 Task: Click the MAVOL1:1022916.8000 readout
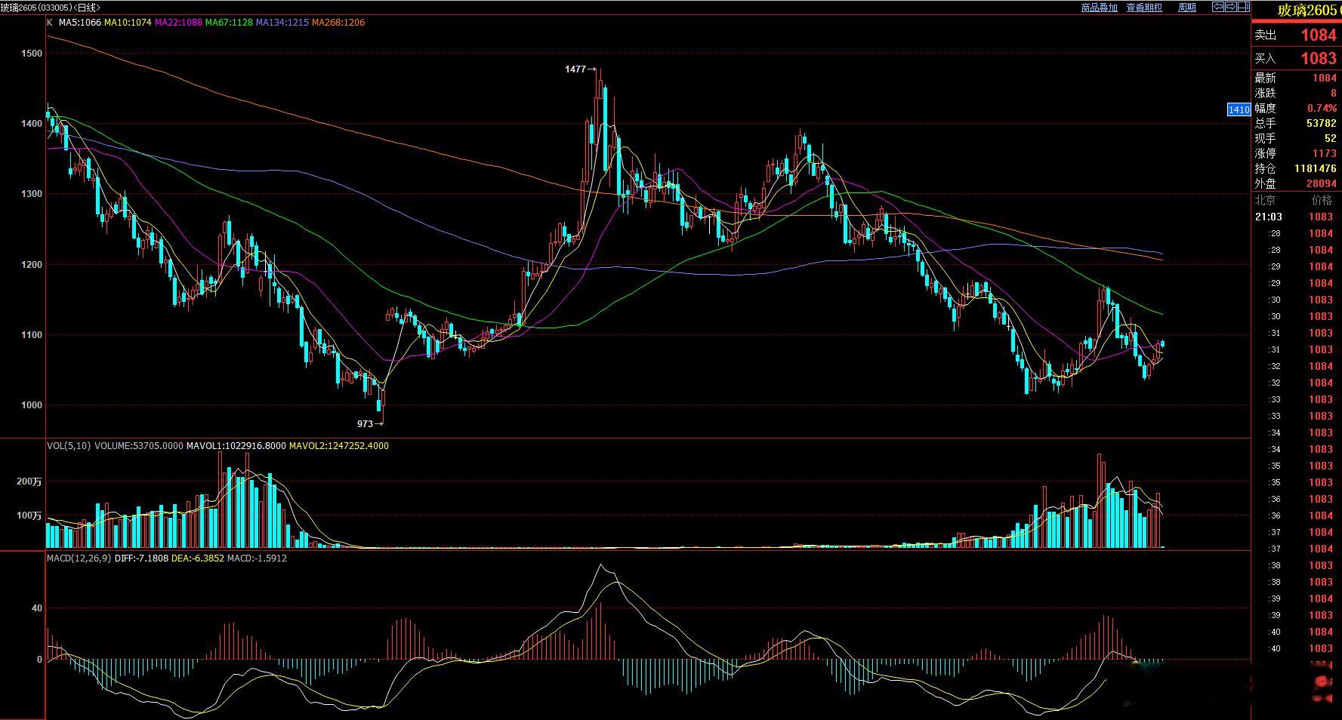coord(236,446)
